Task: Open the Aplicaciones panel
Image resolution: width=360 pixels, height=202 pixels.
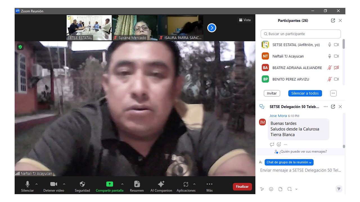Action: [x=186, y=184]
